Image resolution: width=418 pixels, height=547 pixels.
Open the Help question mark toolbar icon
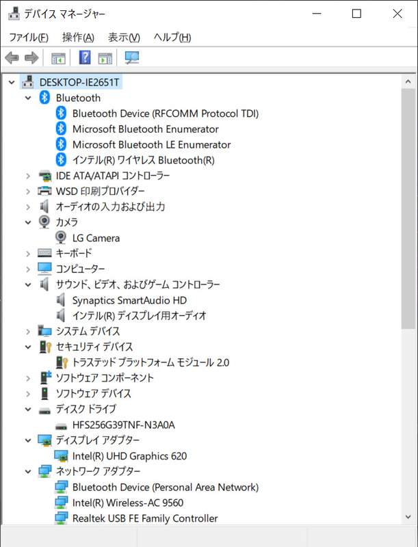click(x=85, y=57)
